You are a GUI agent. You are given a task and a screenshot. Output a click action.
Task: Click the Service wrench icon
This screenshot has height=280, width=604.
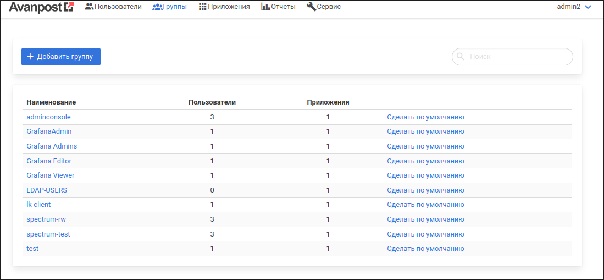point(311,7)
